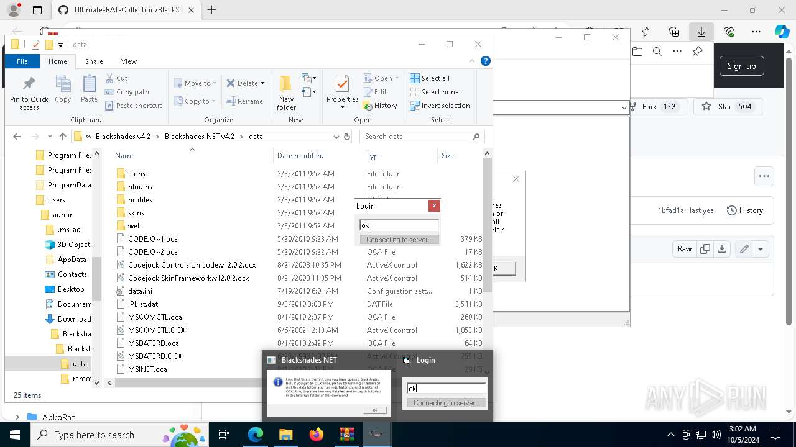Screen dimensions: 796x447
Task: Open browser Downloads icon
Action: (701, 32)
